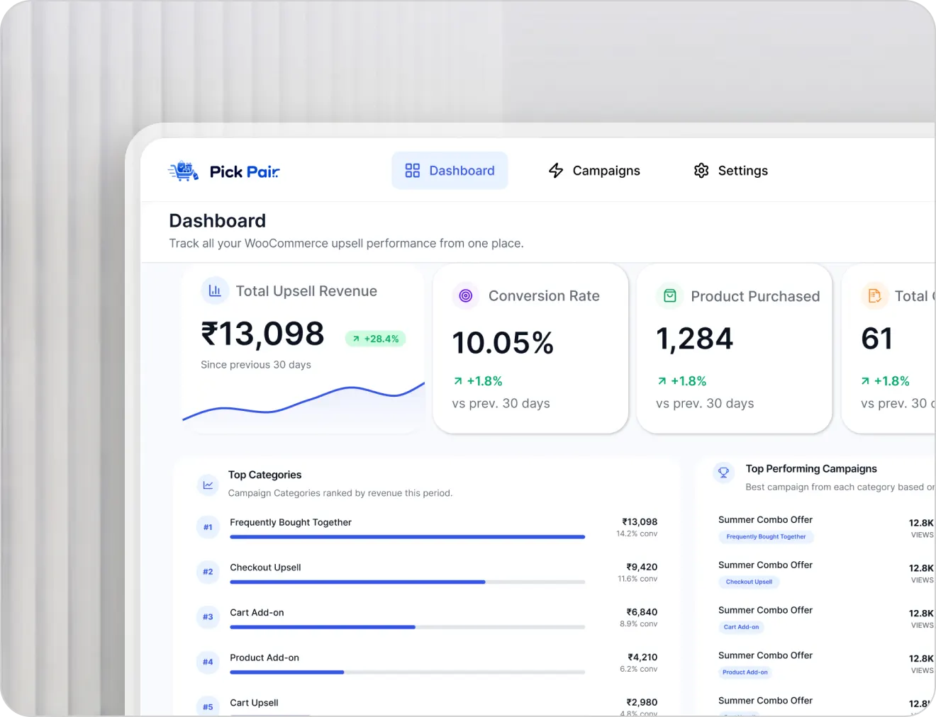This screenshot has height=717, width=936.
Task: Click the Product Purchased +1.8% trend indicator
Action: click(681, 381)
